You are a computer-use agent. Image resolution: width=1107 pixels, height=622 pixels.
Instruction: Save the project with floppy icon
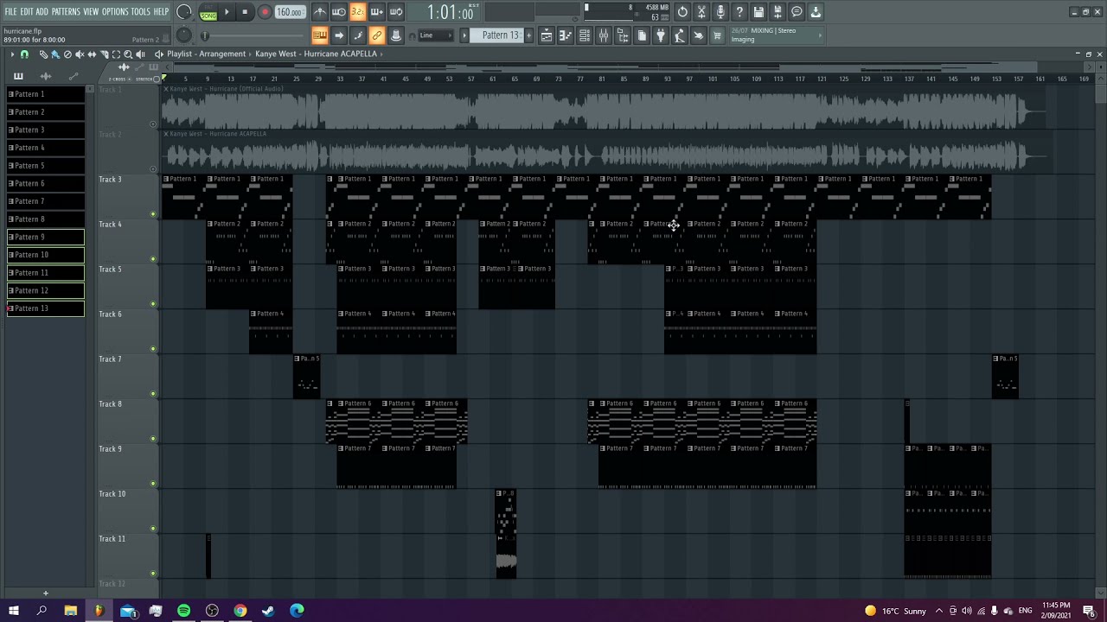(x=758, y=12)
